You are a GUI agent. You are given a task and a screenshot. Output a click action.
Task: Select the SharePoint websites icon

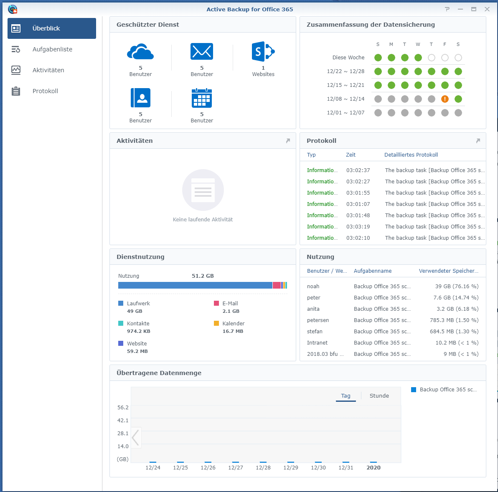(263, 51)
